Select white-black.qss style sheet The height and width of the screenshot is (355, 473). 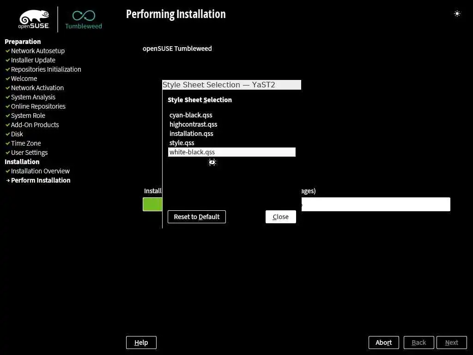coord(232,152)
